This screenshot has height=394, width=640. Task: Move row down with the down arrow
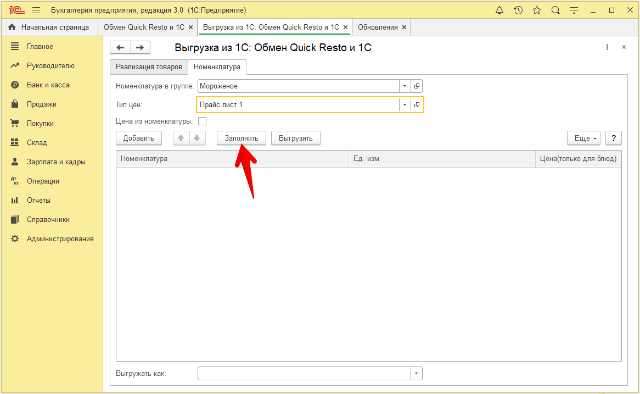pos(197,138)
